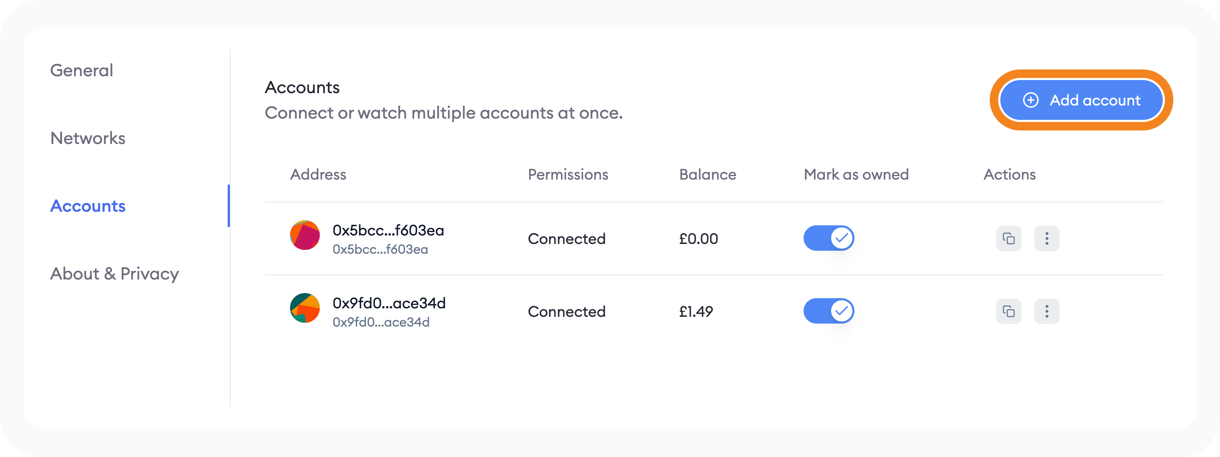1220x457 pixels.
Task: Click the checkmark inside the first owned toggle
Action: 841,238
